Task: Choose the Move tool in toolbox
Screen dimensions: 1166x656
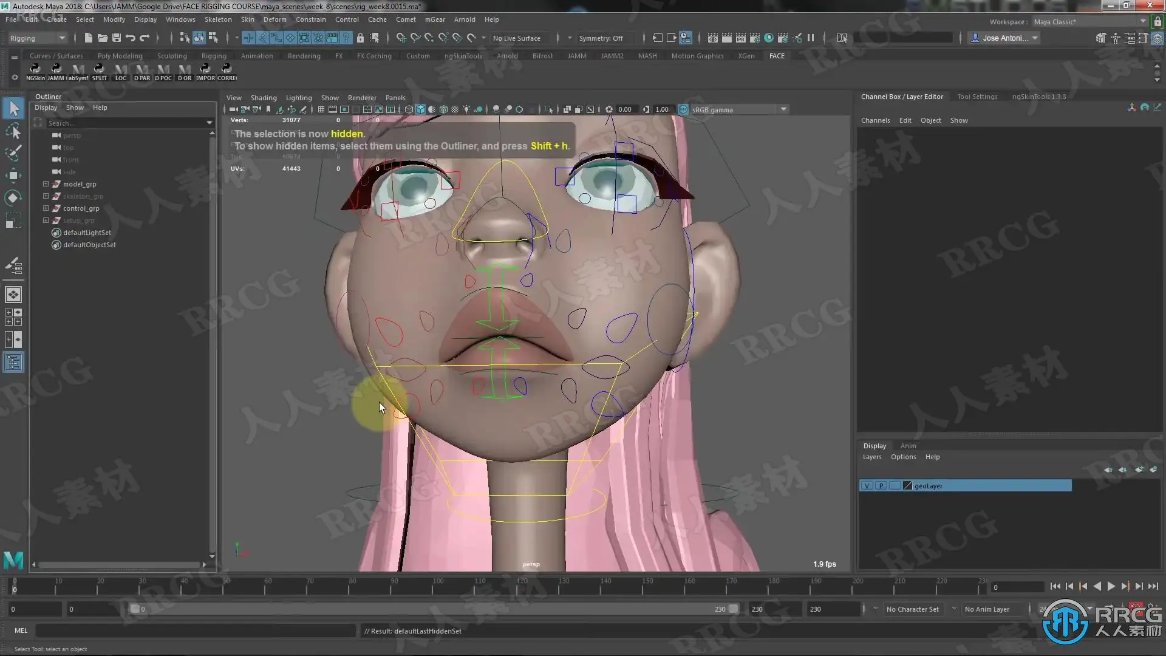Action: coord(13,176)
